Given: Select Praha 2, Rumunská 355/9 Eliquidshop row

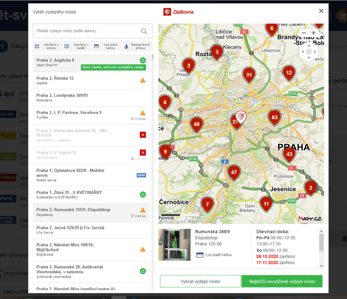Looking at the screenshot, I should tap(91, 212).
